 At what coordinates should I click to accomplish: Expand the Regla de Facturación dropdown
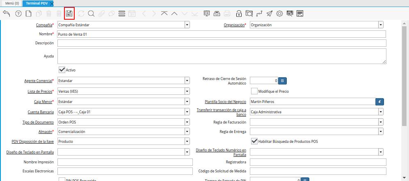(381, 122)
